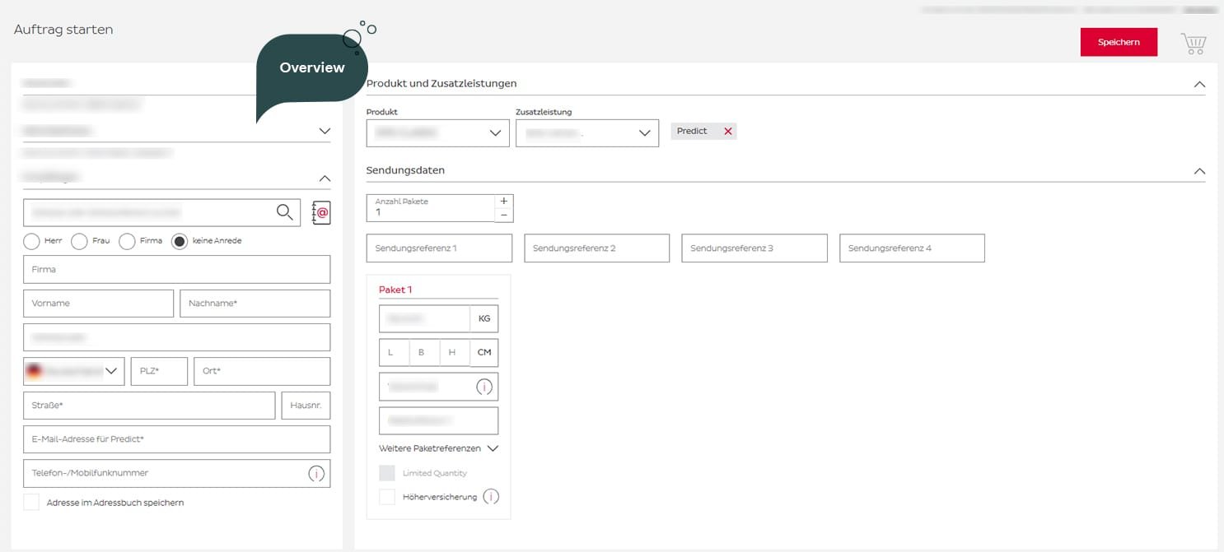The image size is (1224, 552).
Task: Collapse the Sendungsdaten section
Action: (1199, 171)
